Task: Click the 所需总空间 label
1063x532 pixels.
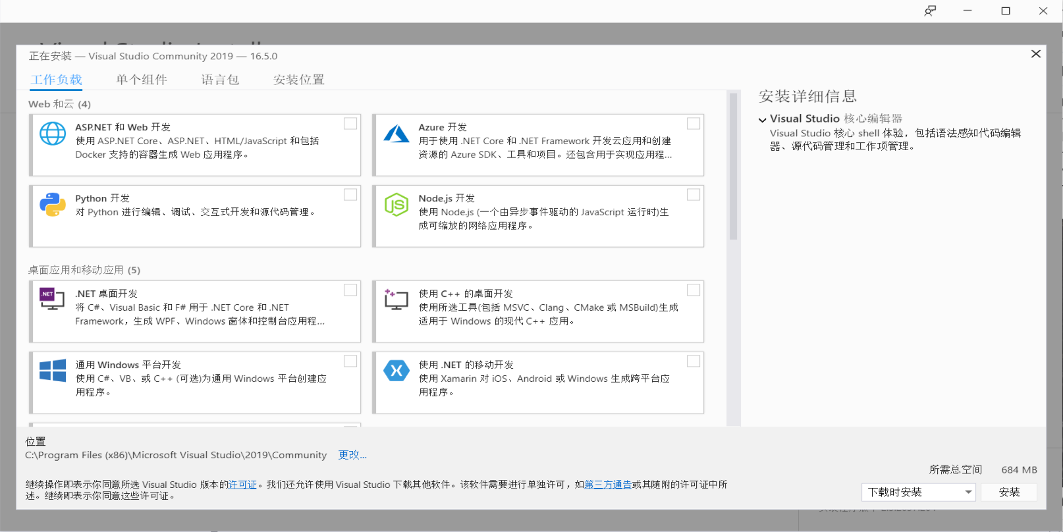Action: (955, 469)
